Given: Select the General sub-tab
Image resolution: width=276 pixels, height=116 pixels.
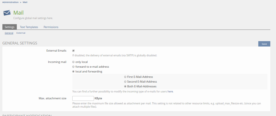Looking at the screenshot, I should point(9,33).
